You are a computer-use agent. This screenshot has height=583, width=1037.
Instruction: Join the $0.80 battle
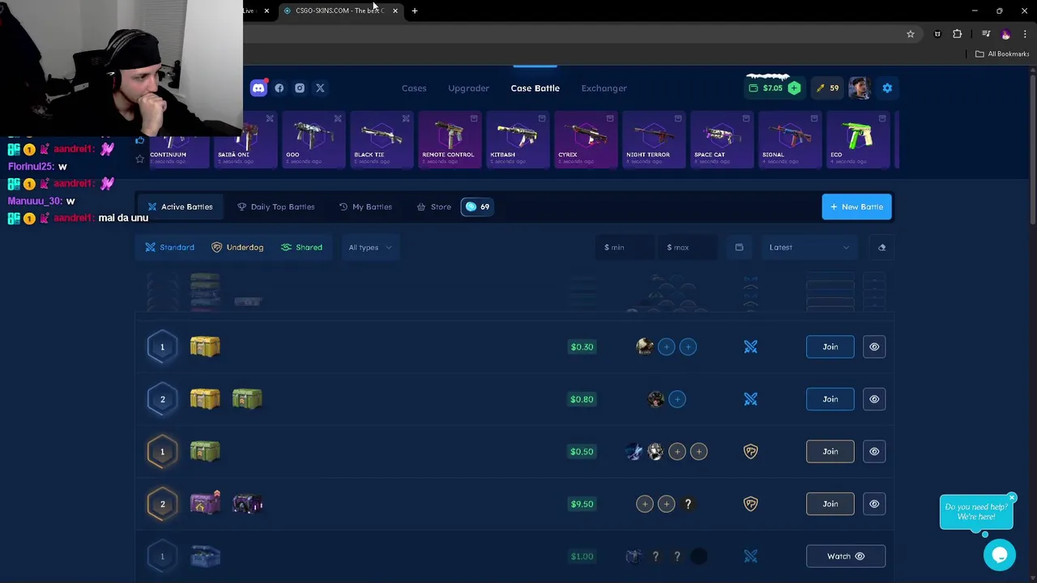coord(830,399)
